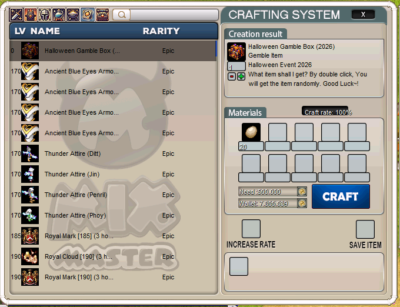Select the highlighted card category icon
This screenshot has width=400, height=307.
pyautogui.click(x=88, y=15)
